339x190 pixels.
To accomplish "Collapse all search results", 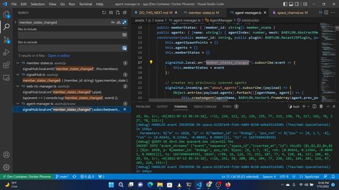I will click(125, 13).
